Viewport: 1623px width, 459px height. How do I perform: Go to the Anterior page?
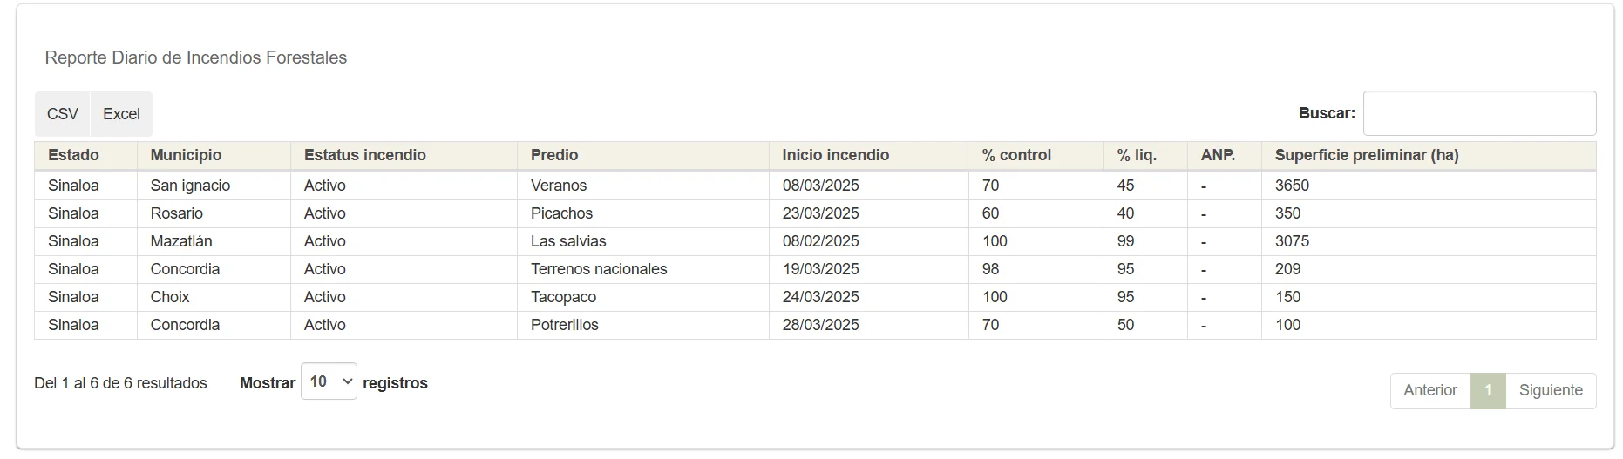(1429, 390)
